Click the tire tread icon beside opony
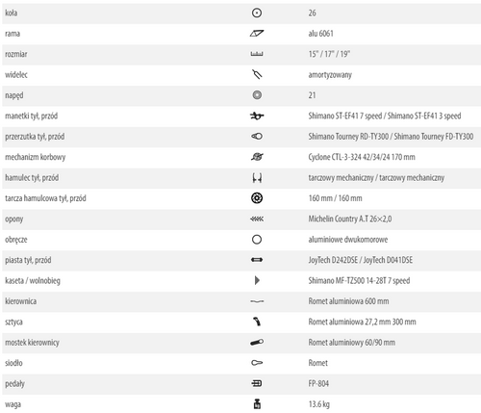481x413 pixels. (257, 219)
